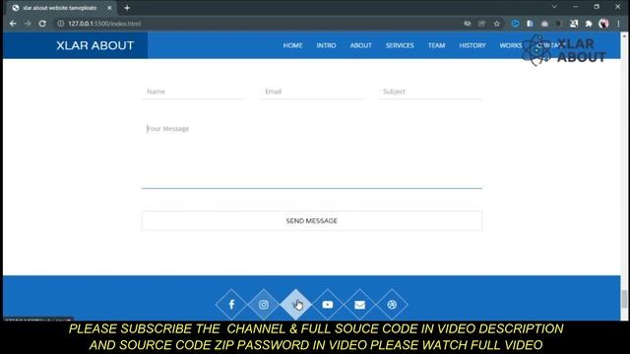Focus the Subject input field

[x=430, y=91]
